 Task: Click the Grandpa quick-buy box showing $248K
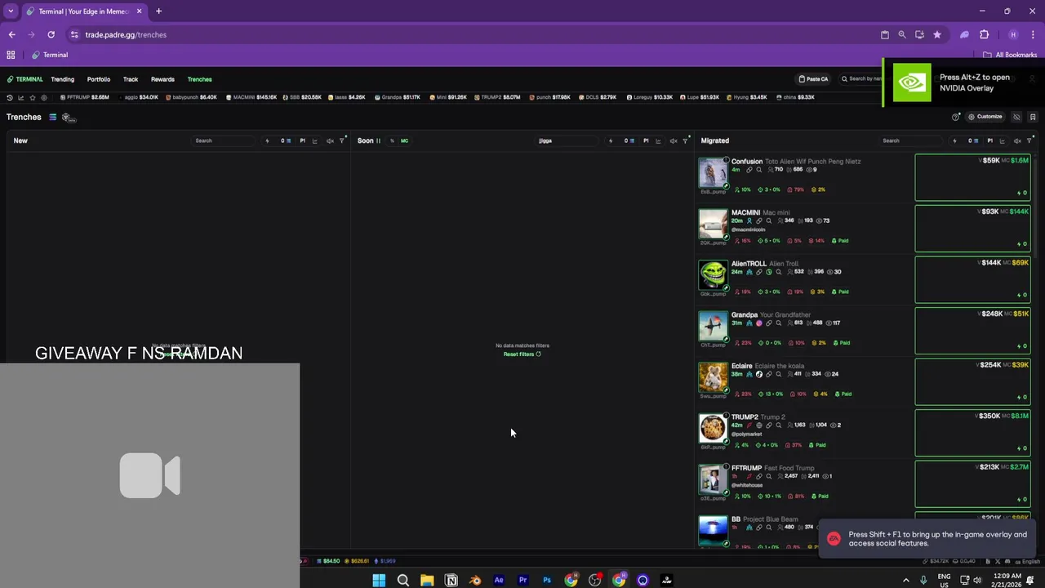pos(972,331)
